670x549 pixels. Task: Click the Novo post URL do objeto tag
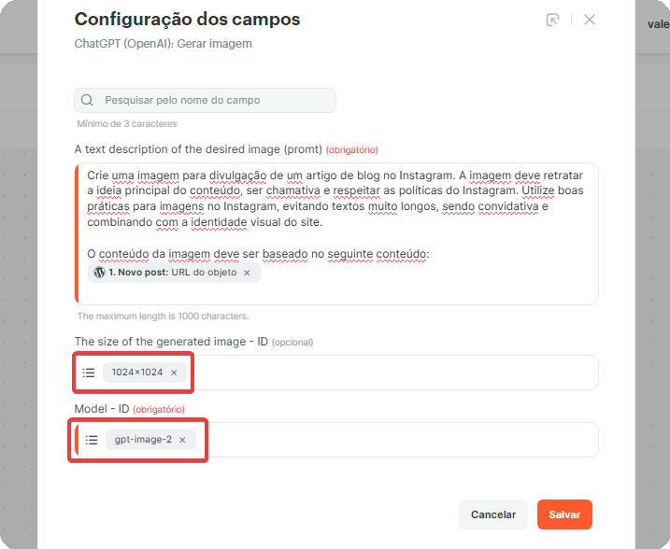click(174, 273)
